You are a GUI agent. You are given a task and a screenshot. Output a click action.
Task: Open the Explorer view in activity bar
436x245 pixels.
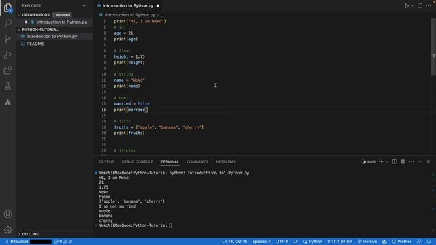(7, 7)
